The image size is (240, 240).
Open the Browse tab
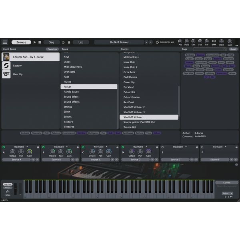pyautogui.click(x=21, y=42)
